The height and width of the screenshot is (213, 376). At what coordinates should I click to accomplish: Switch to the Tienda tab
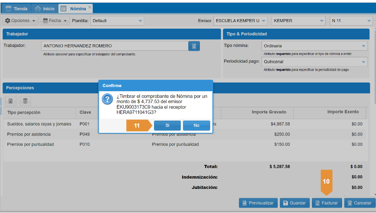[x=16, y=8]
